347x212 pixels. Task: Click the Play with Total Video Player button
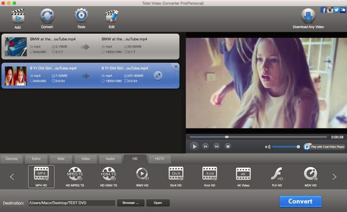324,147
